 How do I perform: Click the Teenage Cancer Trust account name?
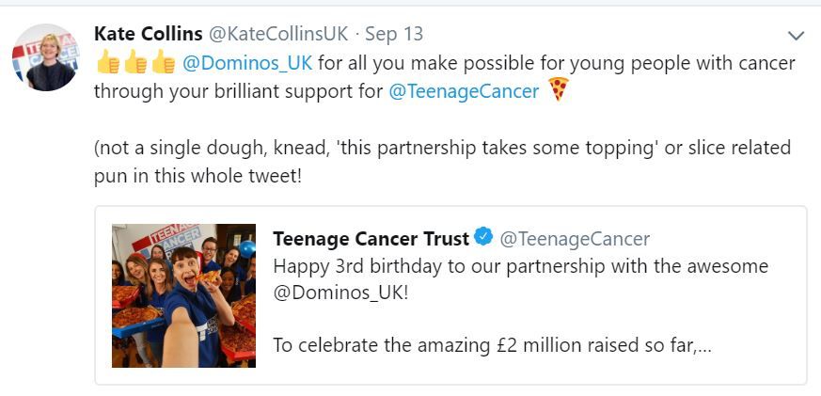click(371, 239)
